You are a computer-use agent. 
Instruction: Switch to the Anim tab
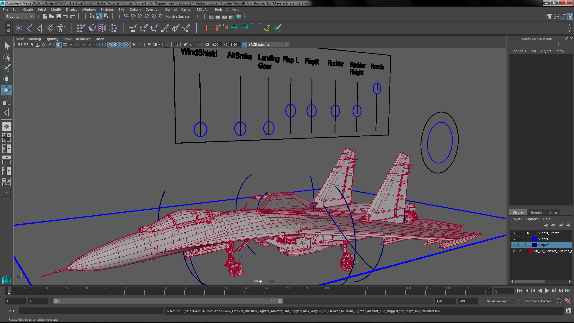553,212
